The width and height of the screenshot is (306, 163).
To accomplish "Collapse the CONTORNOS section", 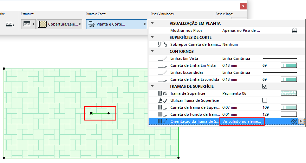I will pyautogui.click(x=152, y=51).
